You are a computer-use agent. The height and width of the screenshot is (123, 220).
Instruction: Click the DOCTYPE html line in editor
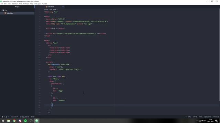51,10
